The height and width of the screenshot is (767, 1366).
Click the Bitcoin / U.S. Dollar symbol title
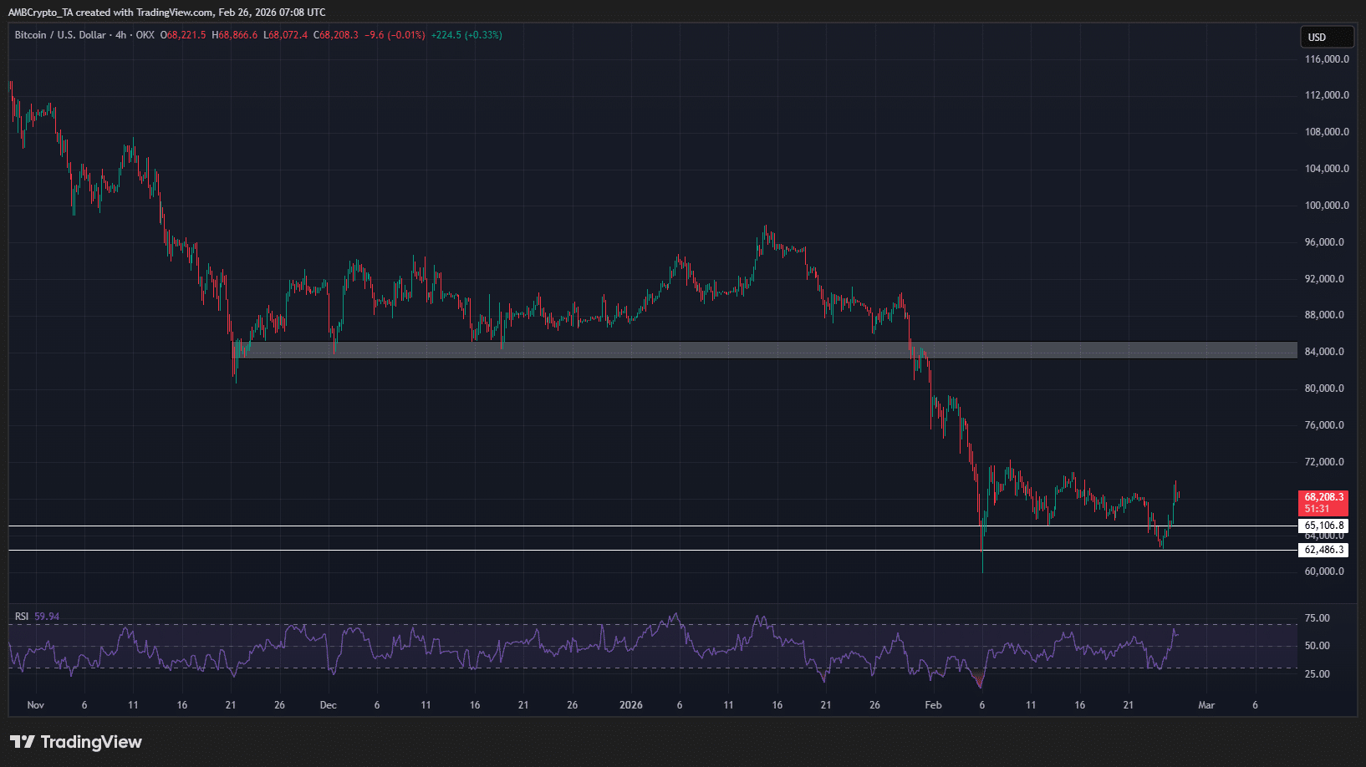[60, 35]
